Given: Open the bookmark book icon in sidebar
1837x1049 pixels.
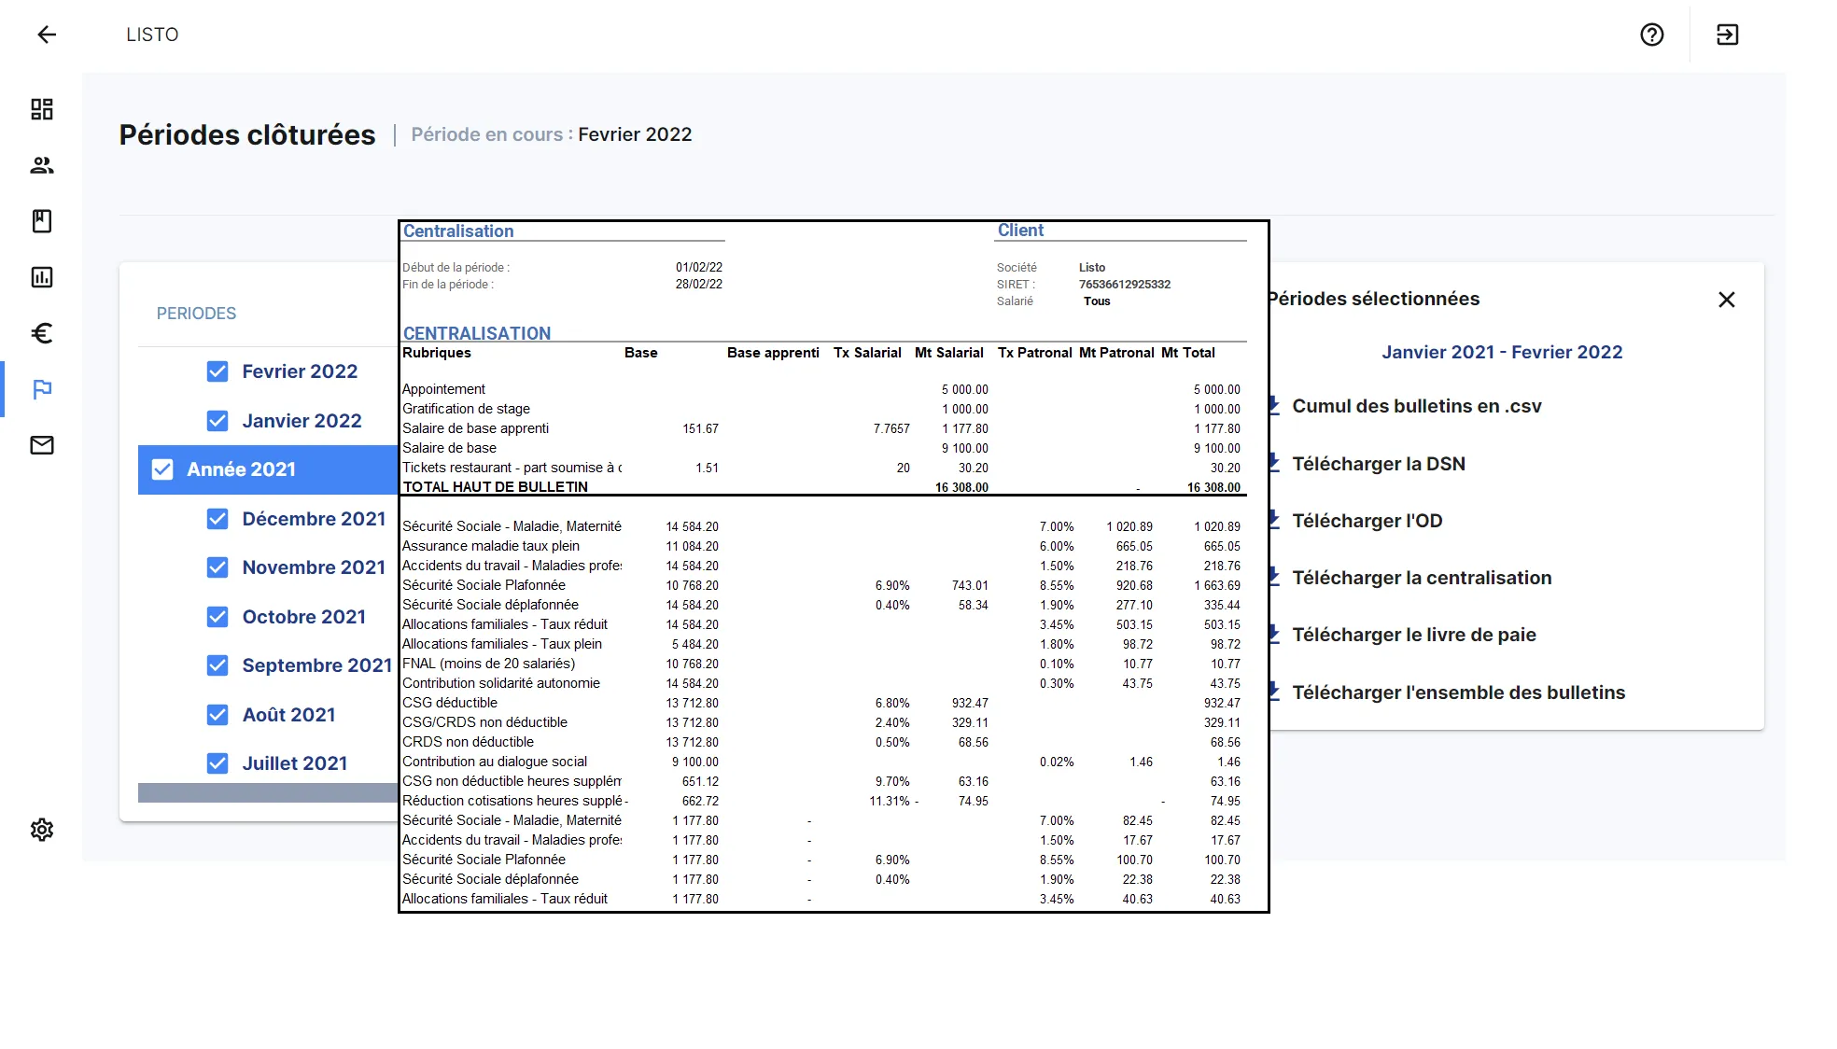Looking at the screenshot, I should (x=42, y=221).
